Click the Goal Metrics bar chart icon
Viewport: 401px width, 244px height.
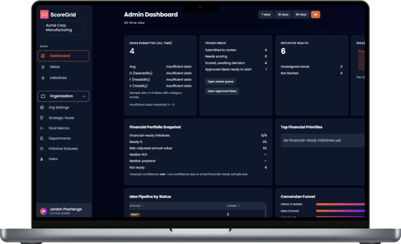click(x=42, y=128)
